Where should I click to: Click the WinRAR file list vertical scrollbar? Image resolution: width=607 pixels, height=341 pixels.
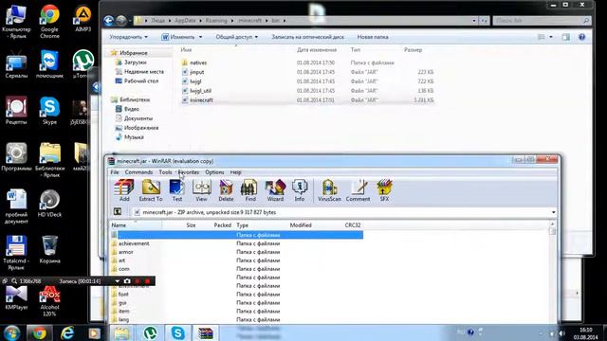click(552, 271)
